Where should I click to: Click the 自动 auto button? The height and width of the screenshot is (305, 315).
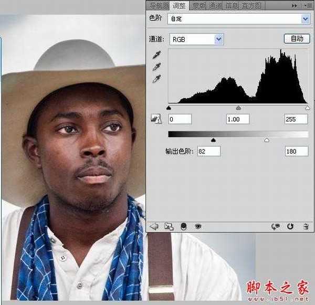tap(297, 39)
